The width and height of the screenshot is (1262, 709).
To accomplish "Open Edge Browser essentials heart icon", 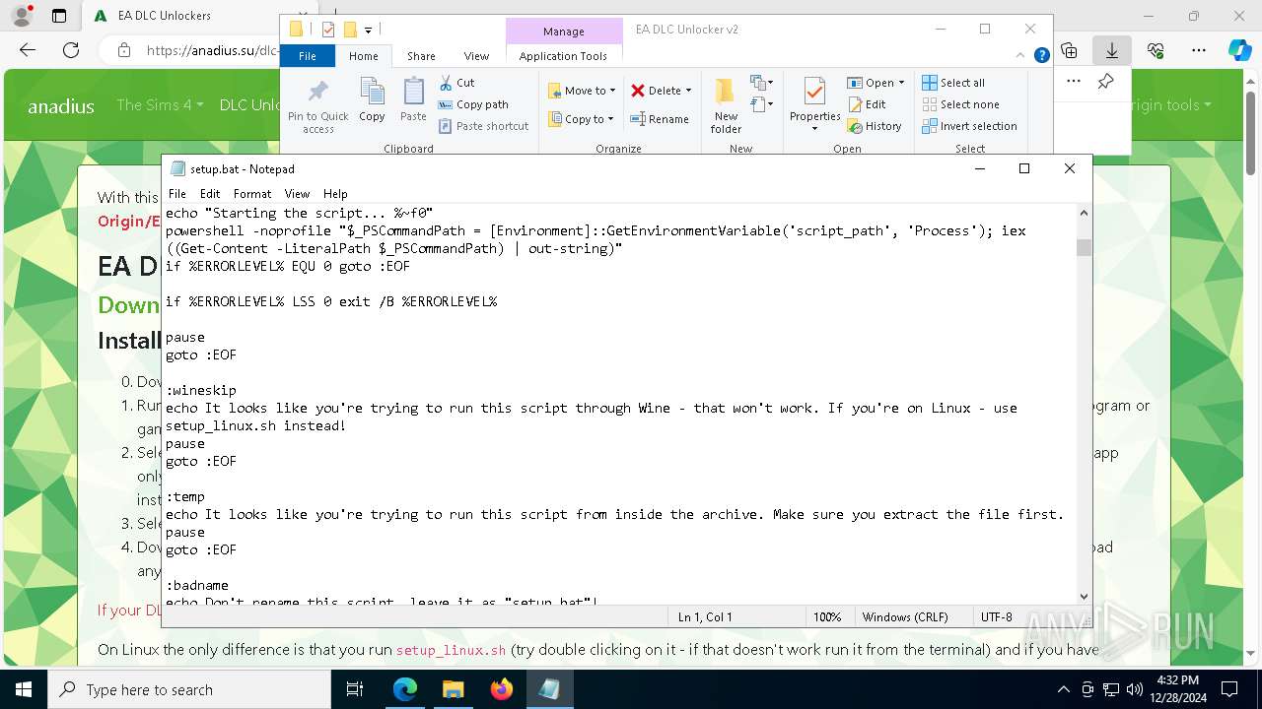I will (x=1156, y=49).
